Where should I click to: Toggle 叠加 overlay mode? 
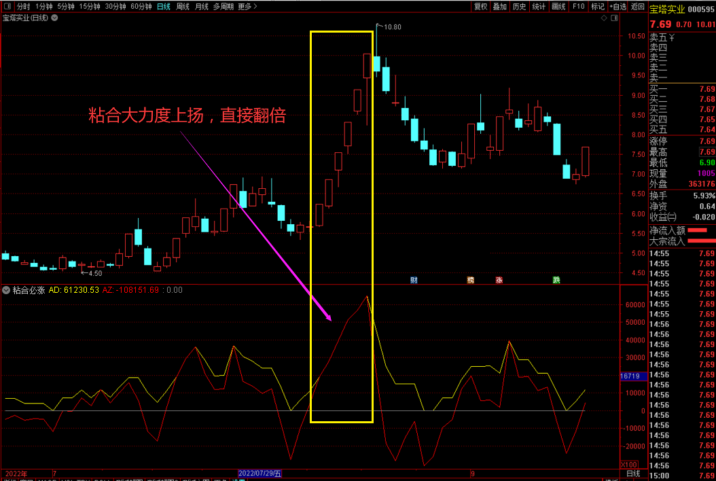point(500,7)
